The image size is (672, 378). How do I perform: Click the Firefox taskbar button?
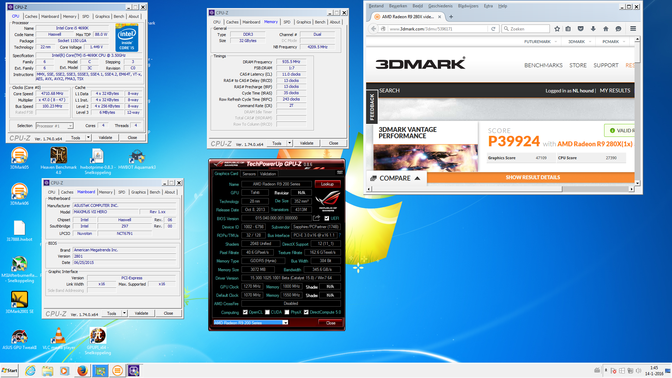pos(82,371)
